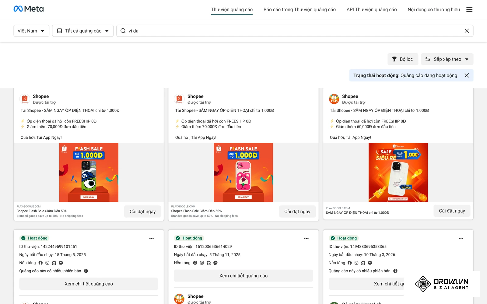
Task: Click Instagram platform icon on ad 1422449599101451
Action: click(x=47, y=263)
